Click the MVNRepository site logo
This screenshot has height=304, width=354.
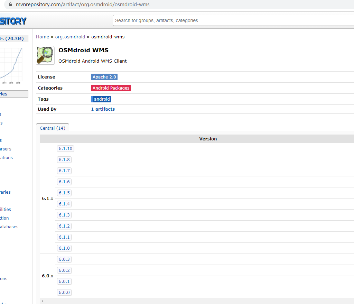point(13,20)
